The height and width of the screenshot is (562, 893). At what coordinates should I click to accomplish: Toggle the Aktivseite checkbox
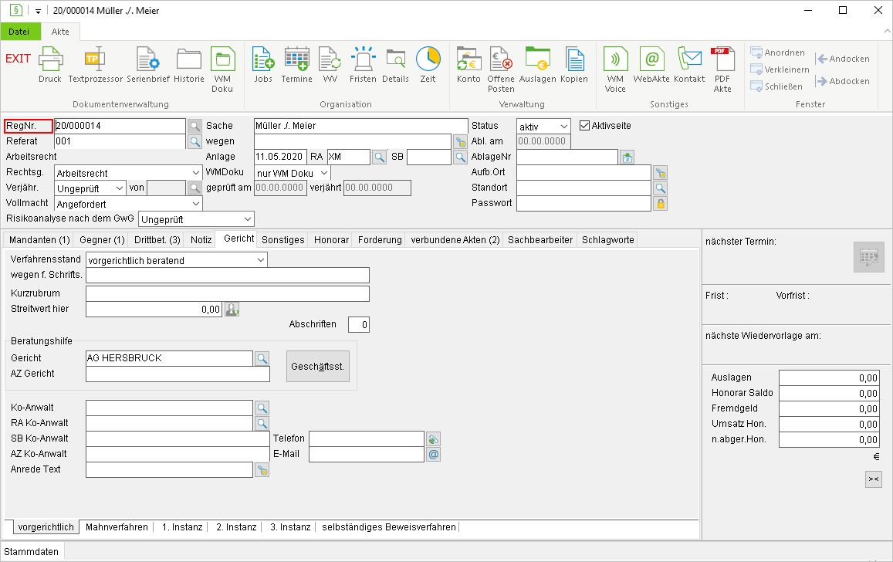tap(584, 125)
